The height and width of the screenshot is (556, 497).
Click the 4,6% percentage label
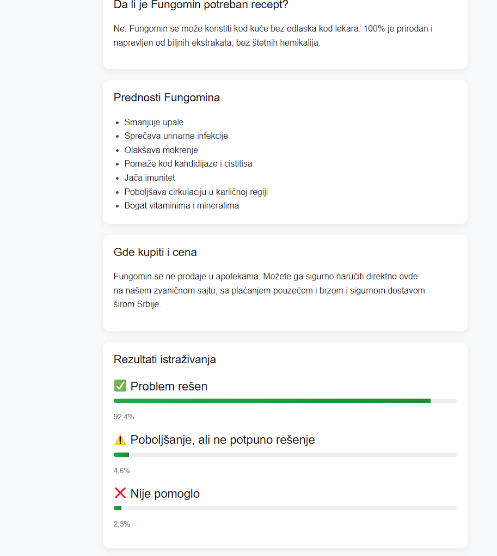click(122, 471)
